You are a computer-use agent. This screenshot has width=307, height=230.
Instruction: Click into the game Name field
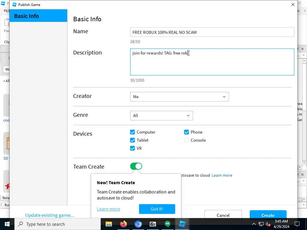coord(212,32)
